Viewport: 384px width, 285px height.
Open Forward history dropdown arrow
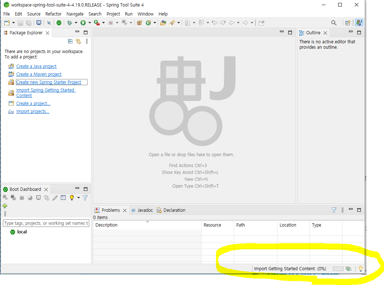tap(252, 23)
